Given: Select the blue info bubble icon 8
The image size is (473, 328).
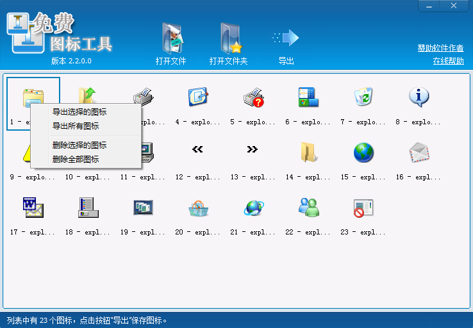Looking at the screenshot, I should pos(419,97).
